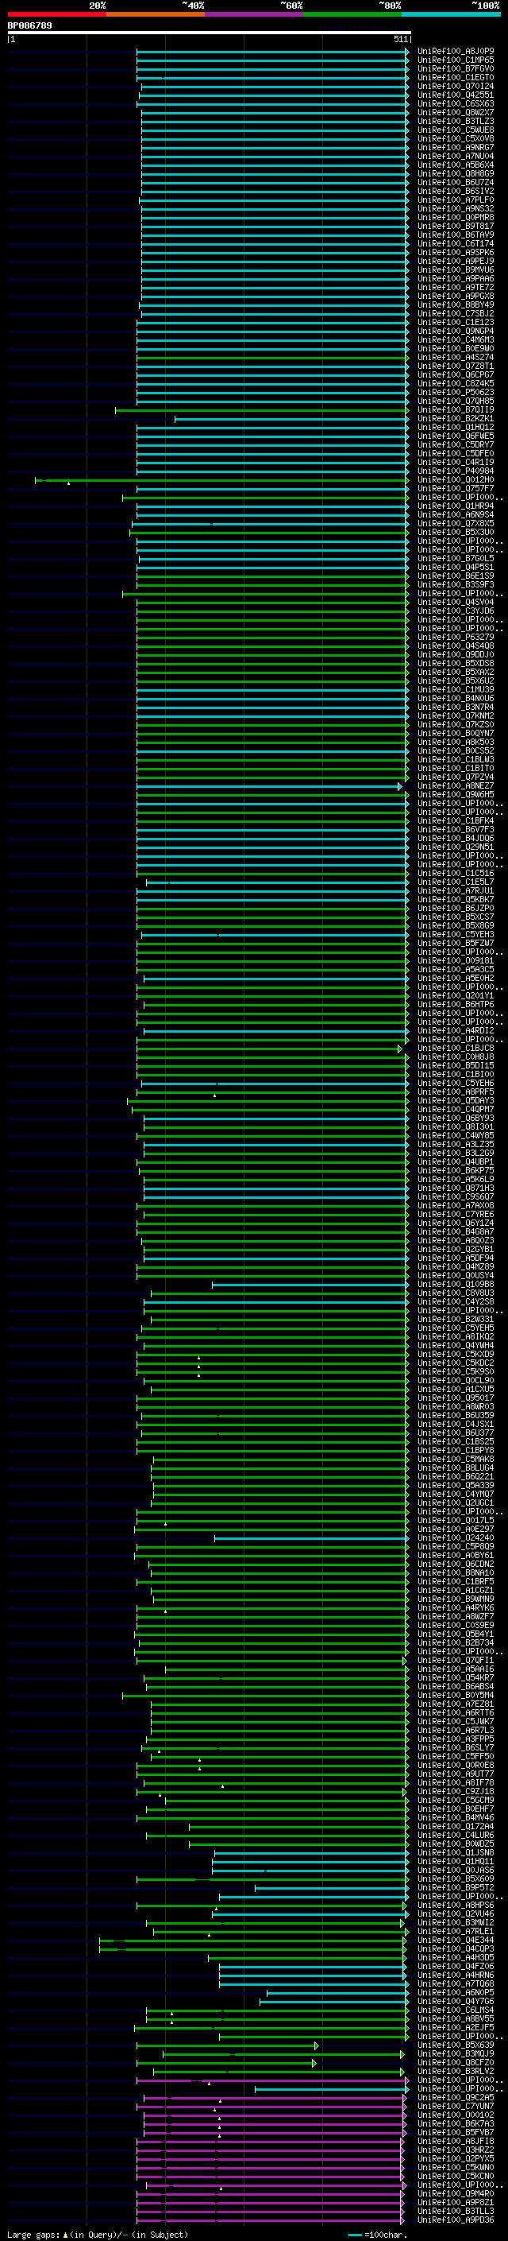Viewport: 508px width, 2241px height.
Task: Click the UniRef100_A9SPK6 label
Action: [x=456, y=252]
